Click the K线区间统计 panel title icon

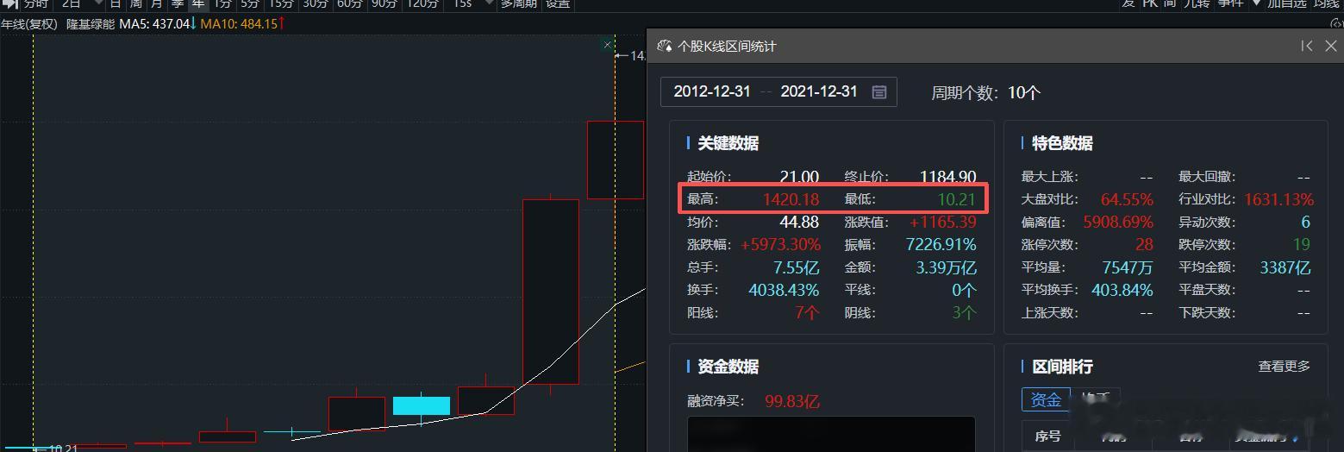pos(664,46)
